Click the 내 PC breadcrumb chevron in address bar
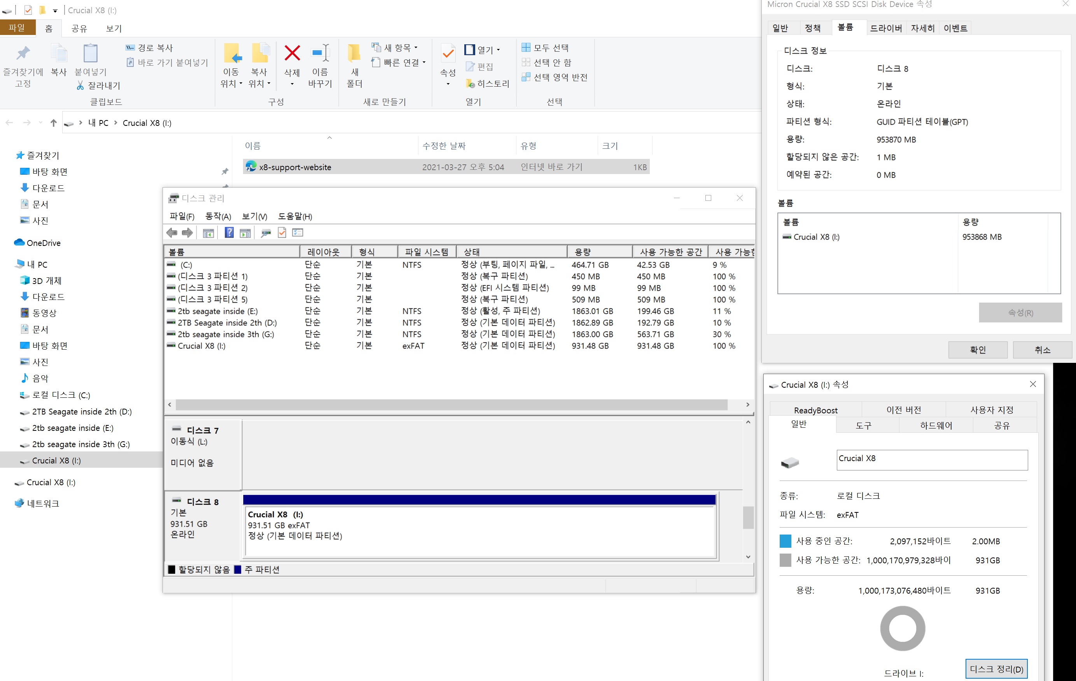1076x681 pixels. pos(115,122)
